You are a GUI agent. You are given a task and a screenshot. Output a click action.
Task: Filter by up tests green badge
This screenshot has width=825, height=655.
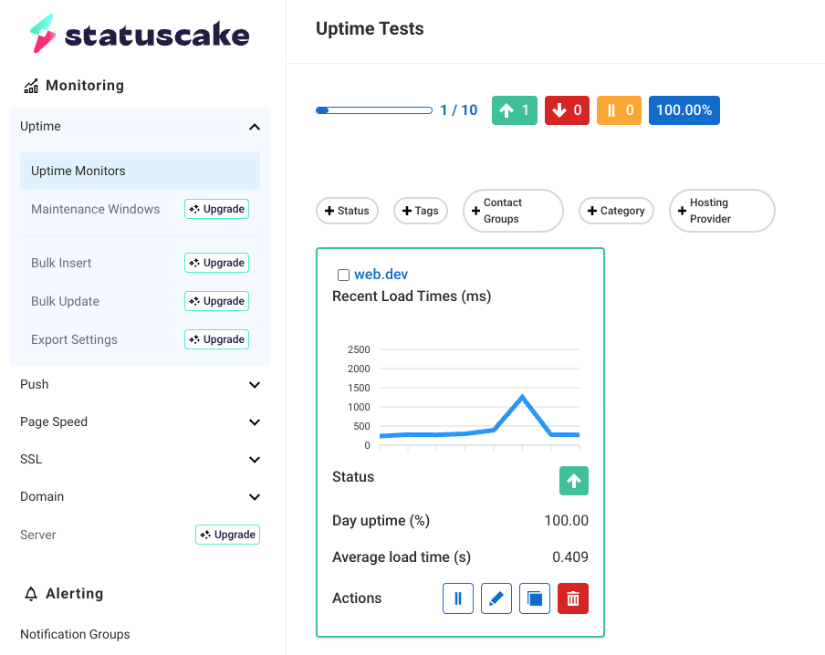tap(515, 110)
